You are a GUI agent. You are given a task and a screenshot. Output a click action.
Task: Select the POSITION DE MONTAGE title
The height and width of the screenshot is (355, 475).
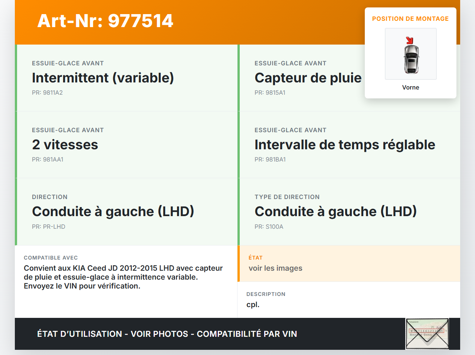coord(410,19)
